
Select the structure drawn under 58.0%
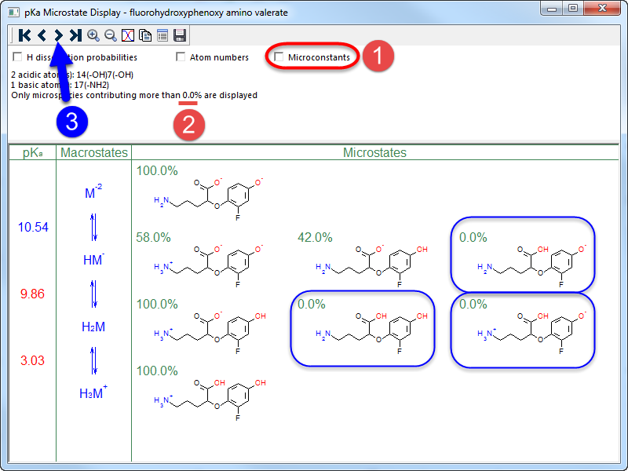point(209,266)
